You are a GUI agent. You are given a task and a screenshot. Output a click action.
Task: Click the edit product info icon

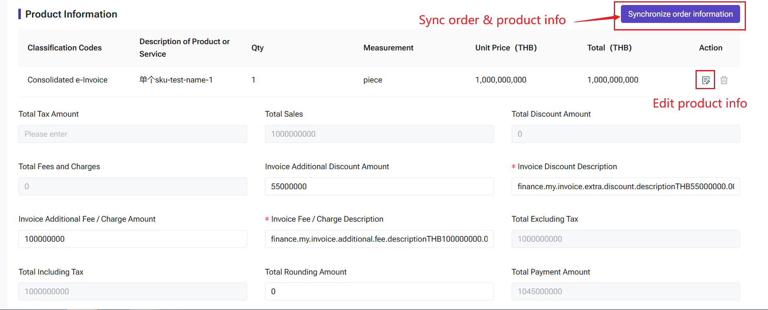tap(705, 80)
